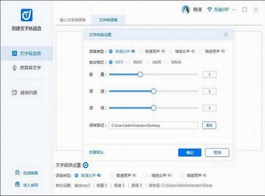The height and width of the screenshot is (196, 265).
Task: Click the 保存路径 text field
Action: coord(153,125)
